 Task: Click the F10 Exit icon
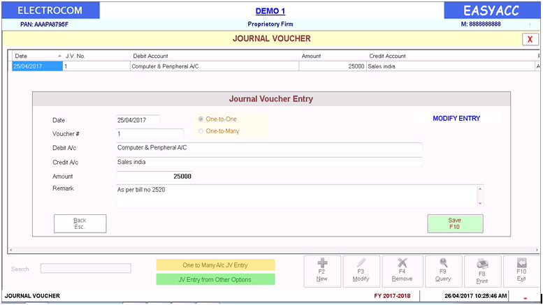tap(521, 263)
